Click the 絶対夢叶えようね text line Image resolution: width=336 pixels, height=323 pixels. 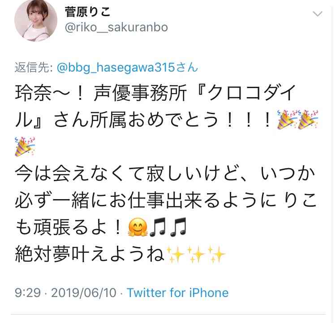pyautogui.click(x=90, y=254)
